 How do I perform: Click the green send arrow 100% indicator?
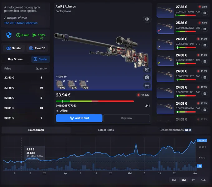pyautogui.click(x=39, y=36)
